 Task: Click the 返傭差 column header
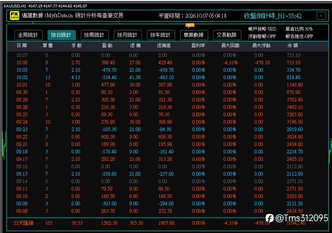164,45
